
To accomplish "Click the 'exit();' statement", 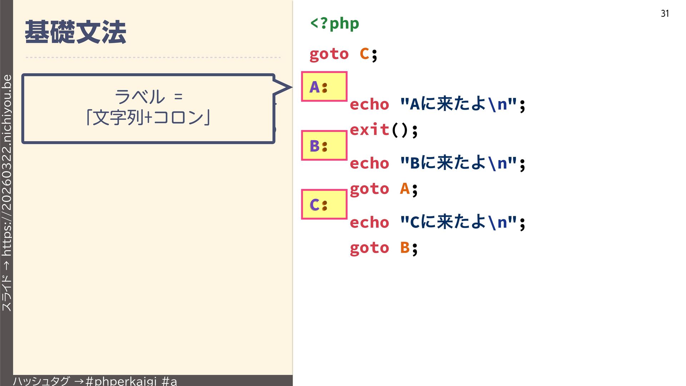I will pos(383,130).
